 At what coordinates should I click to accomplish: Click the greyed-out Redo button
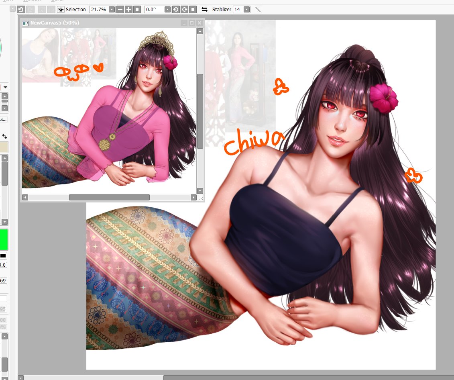(30, 10)
